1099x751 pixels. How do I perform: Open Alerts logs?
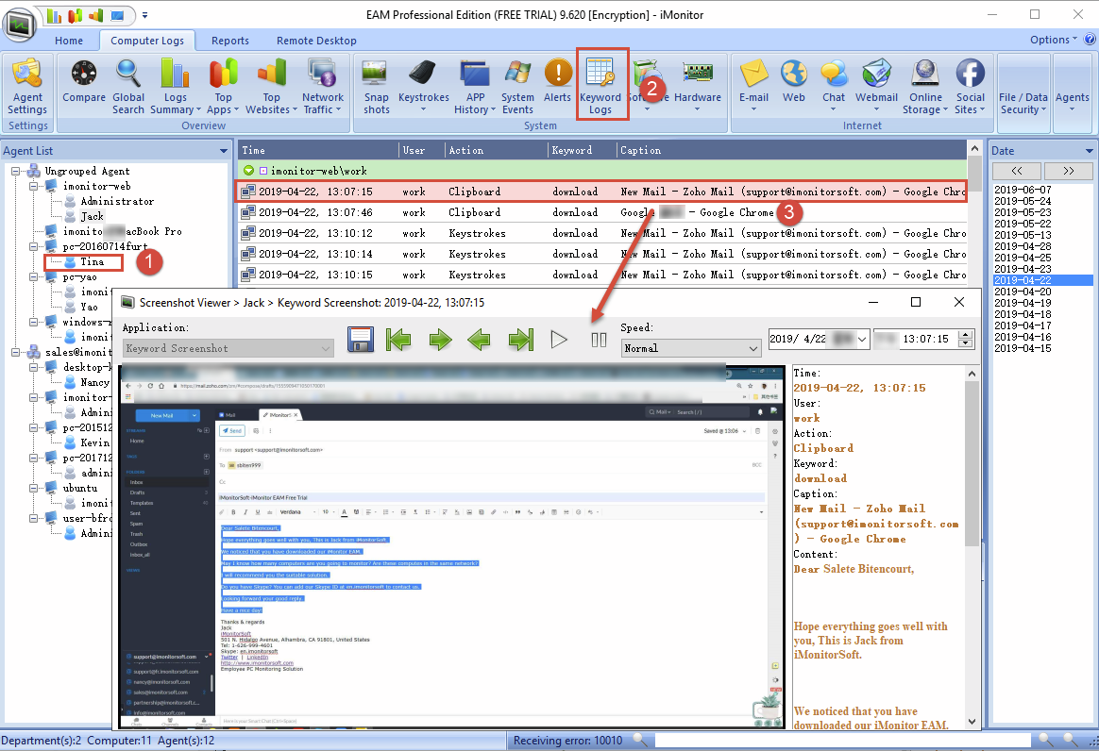[557, 81]
